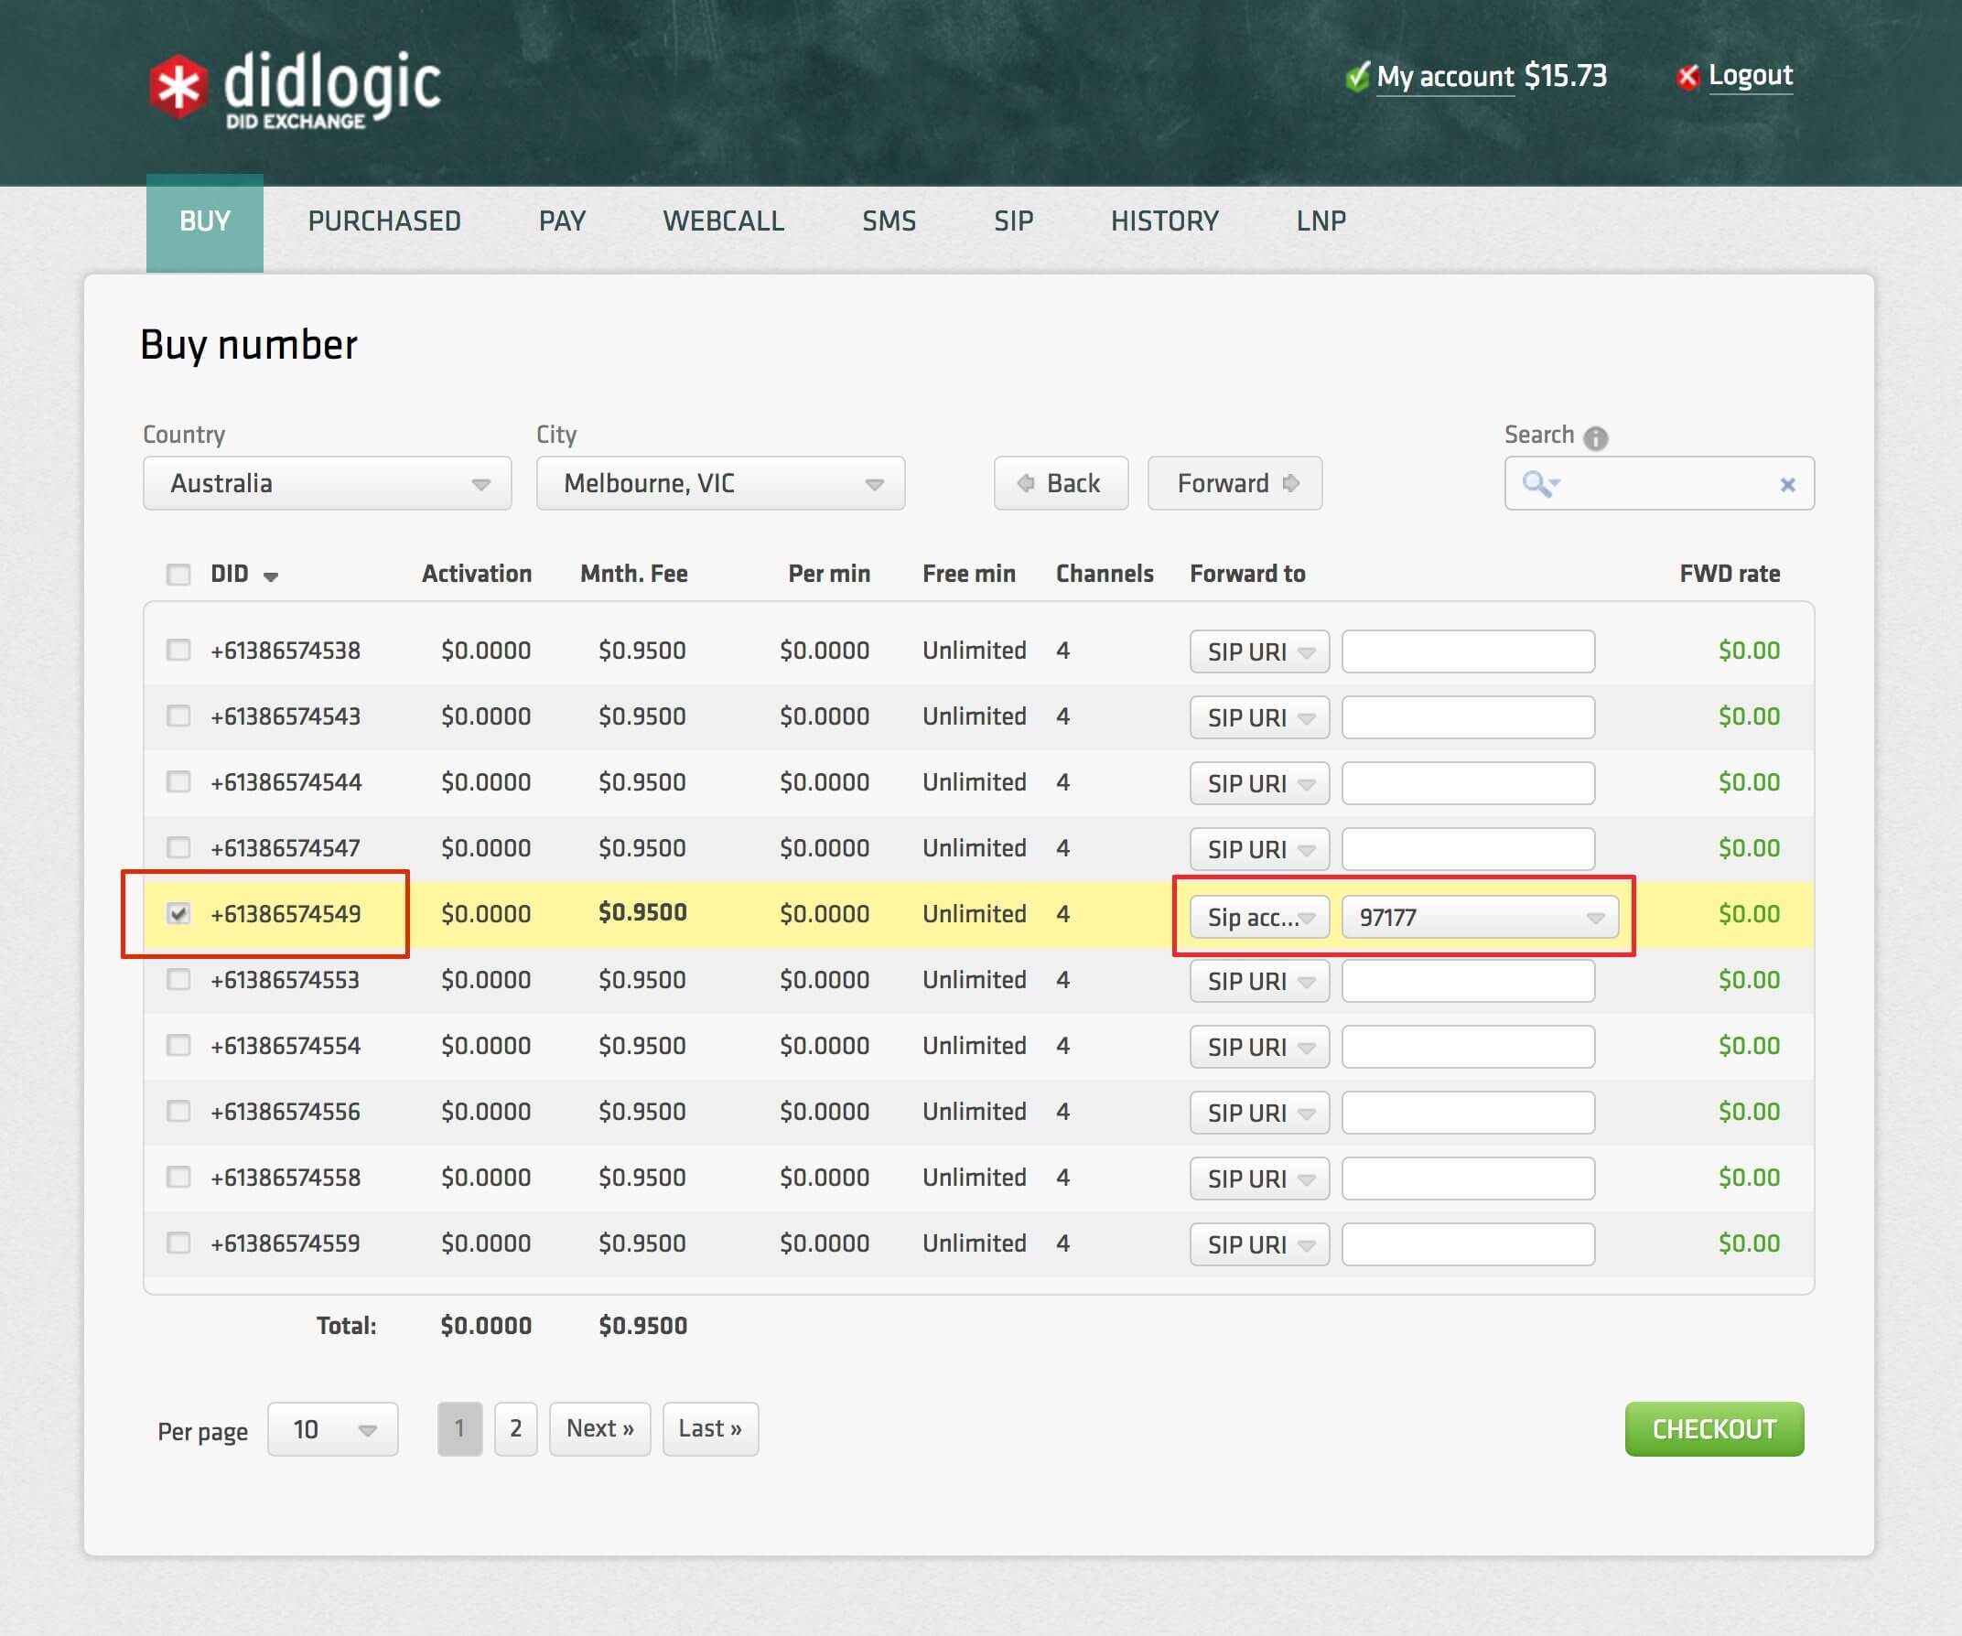Uncheck the +61386574549 number checkbox
Viewport: 1962px width, 1636px height.
[x=178, y=913]
